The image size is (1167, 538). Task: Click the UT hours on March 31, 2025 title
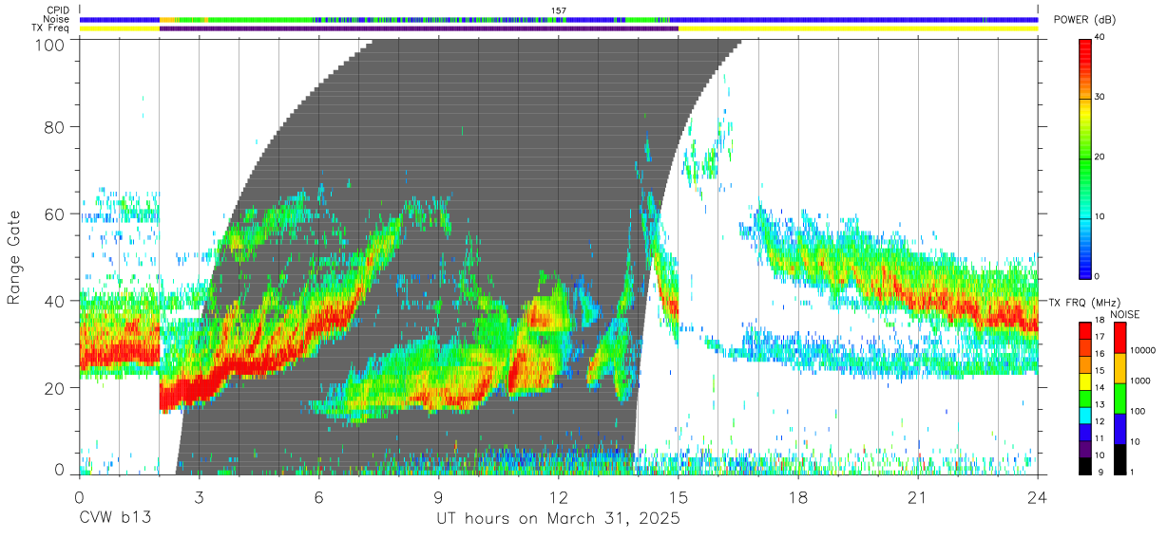(x=558, y=520)
